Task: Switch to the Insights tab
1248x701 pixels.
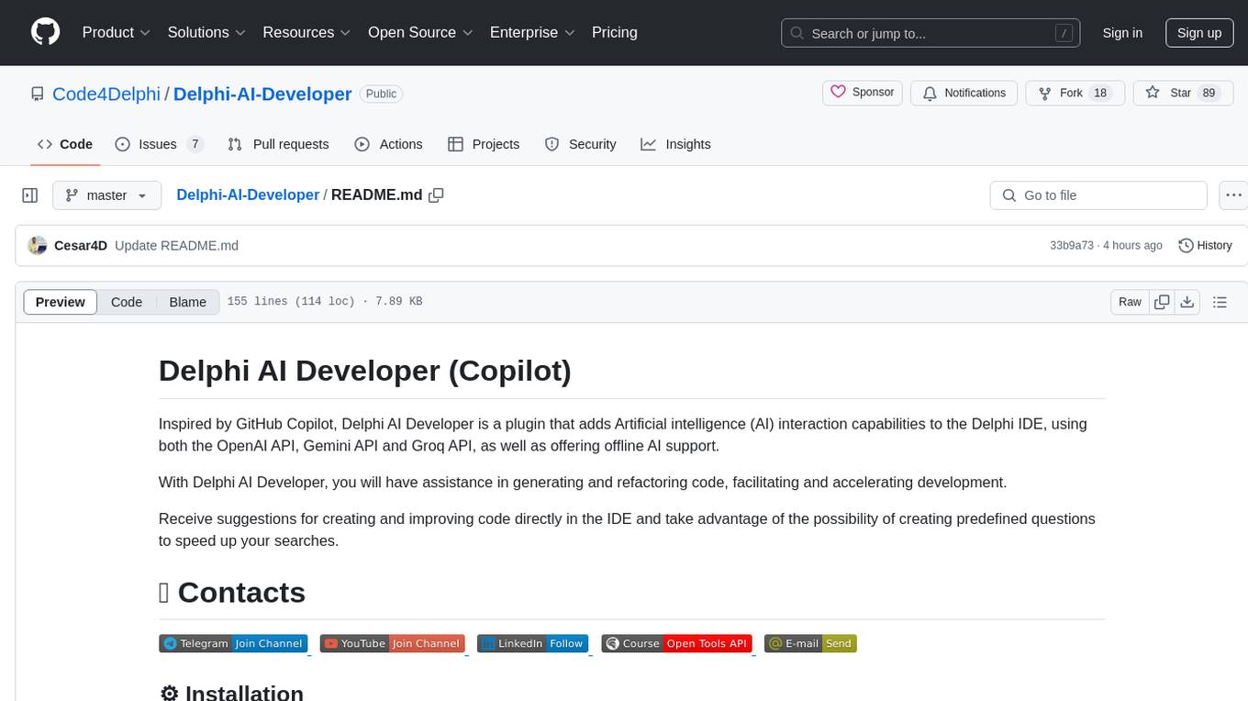Action: pos(675,144)
